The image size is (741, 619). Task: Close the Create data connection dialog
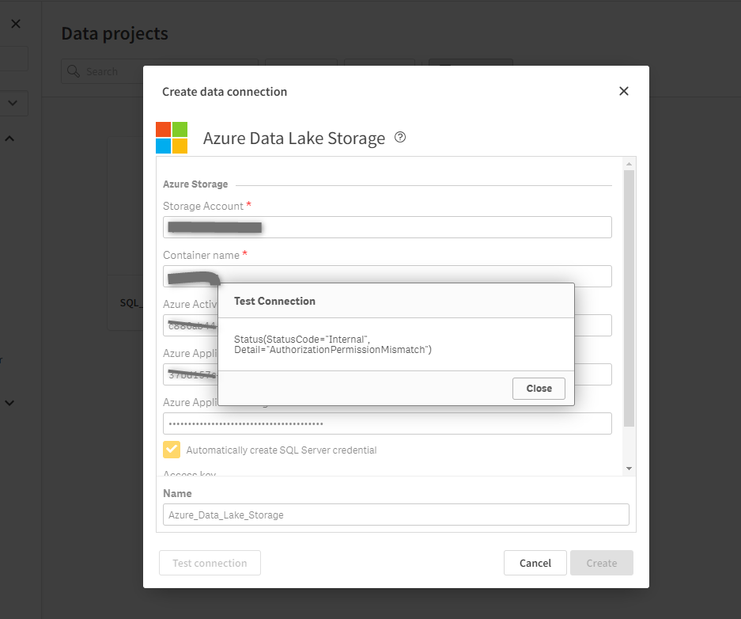click(x=624, y=91)
